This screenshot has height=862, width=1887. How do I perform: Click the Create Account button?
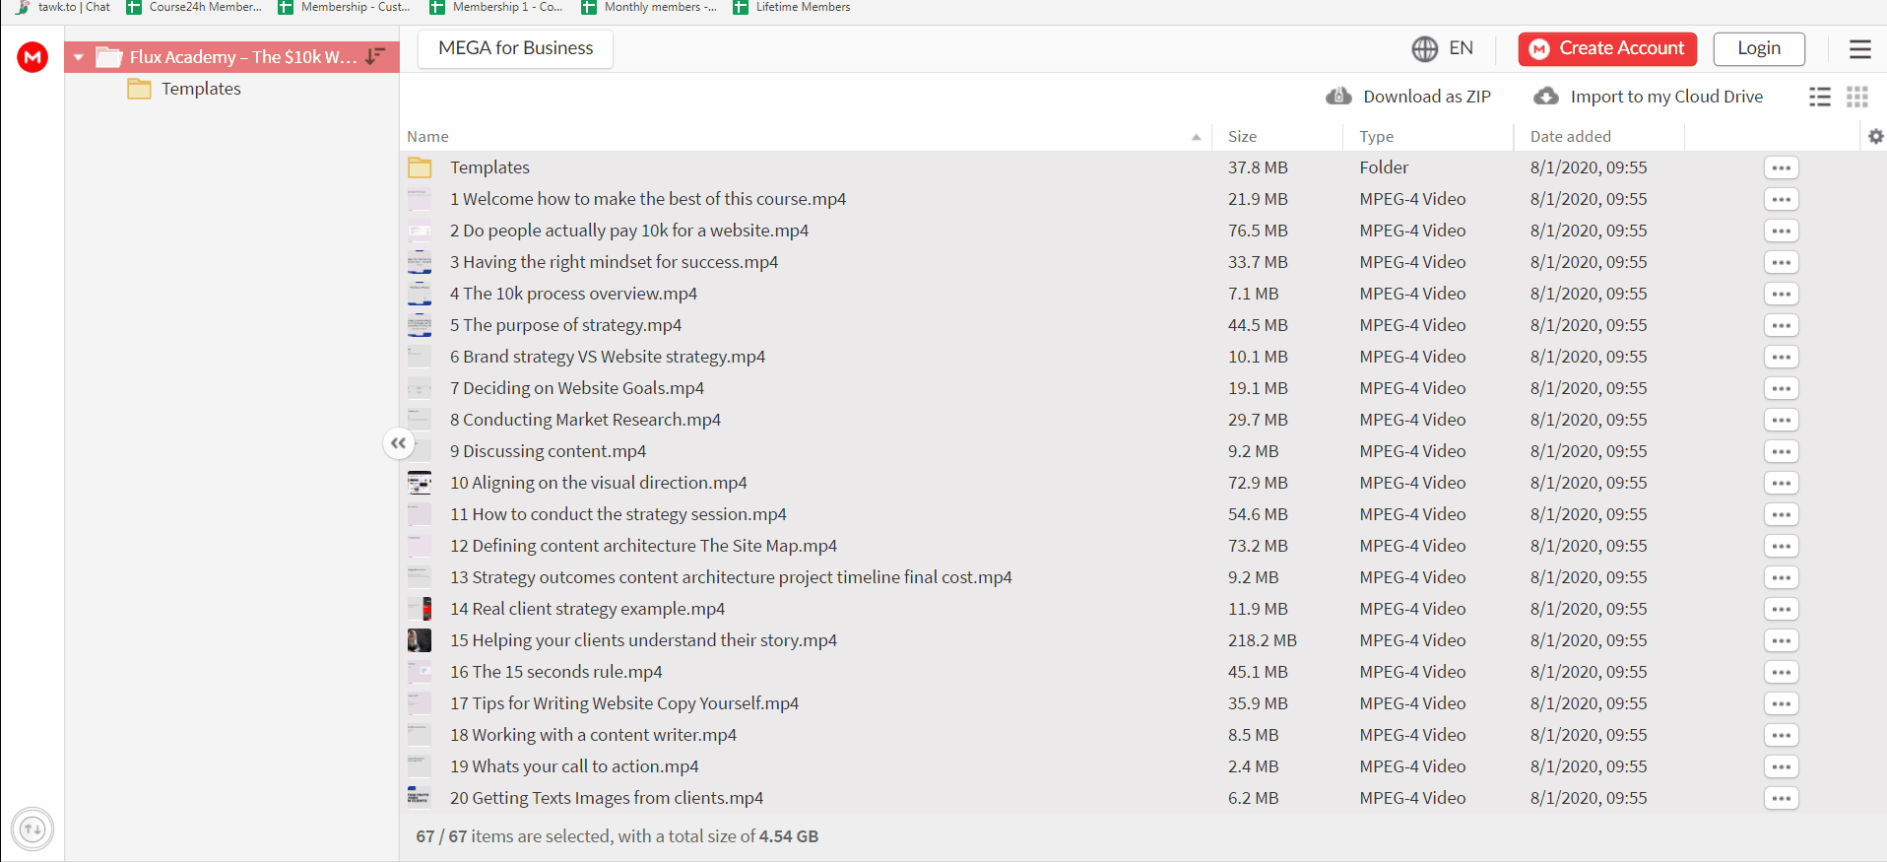point(1607,49)
